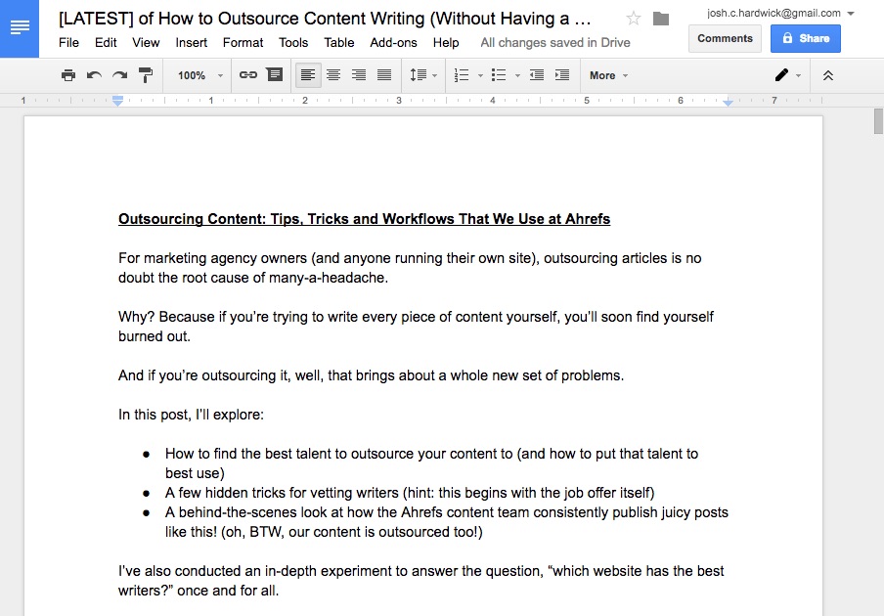Click bullet 'How to find the best talent'
This screenshot has height=616, width=884.
coord(432,463)
